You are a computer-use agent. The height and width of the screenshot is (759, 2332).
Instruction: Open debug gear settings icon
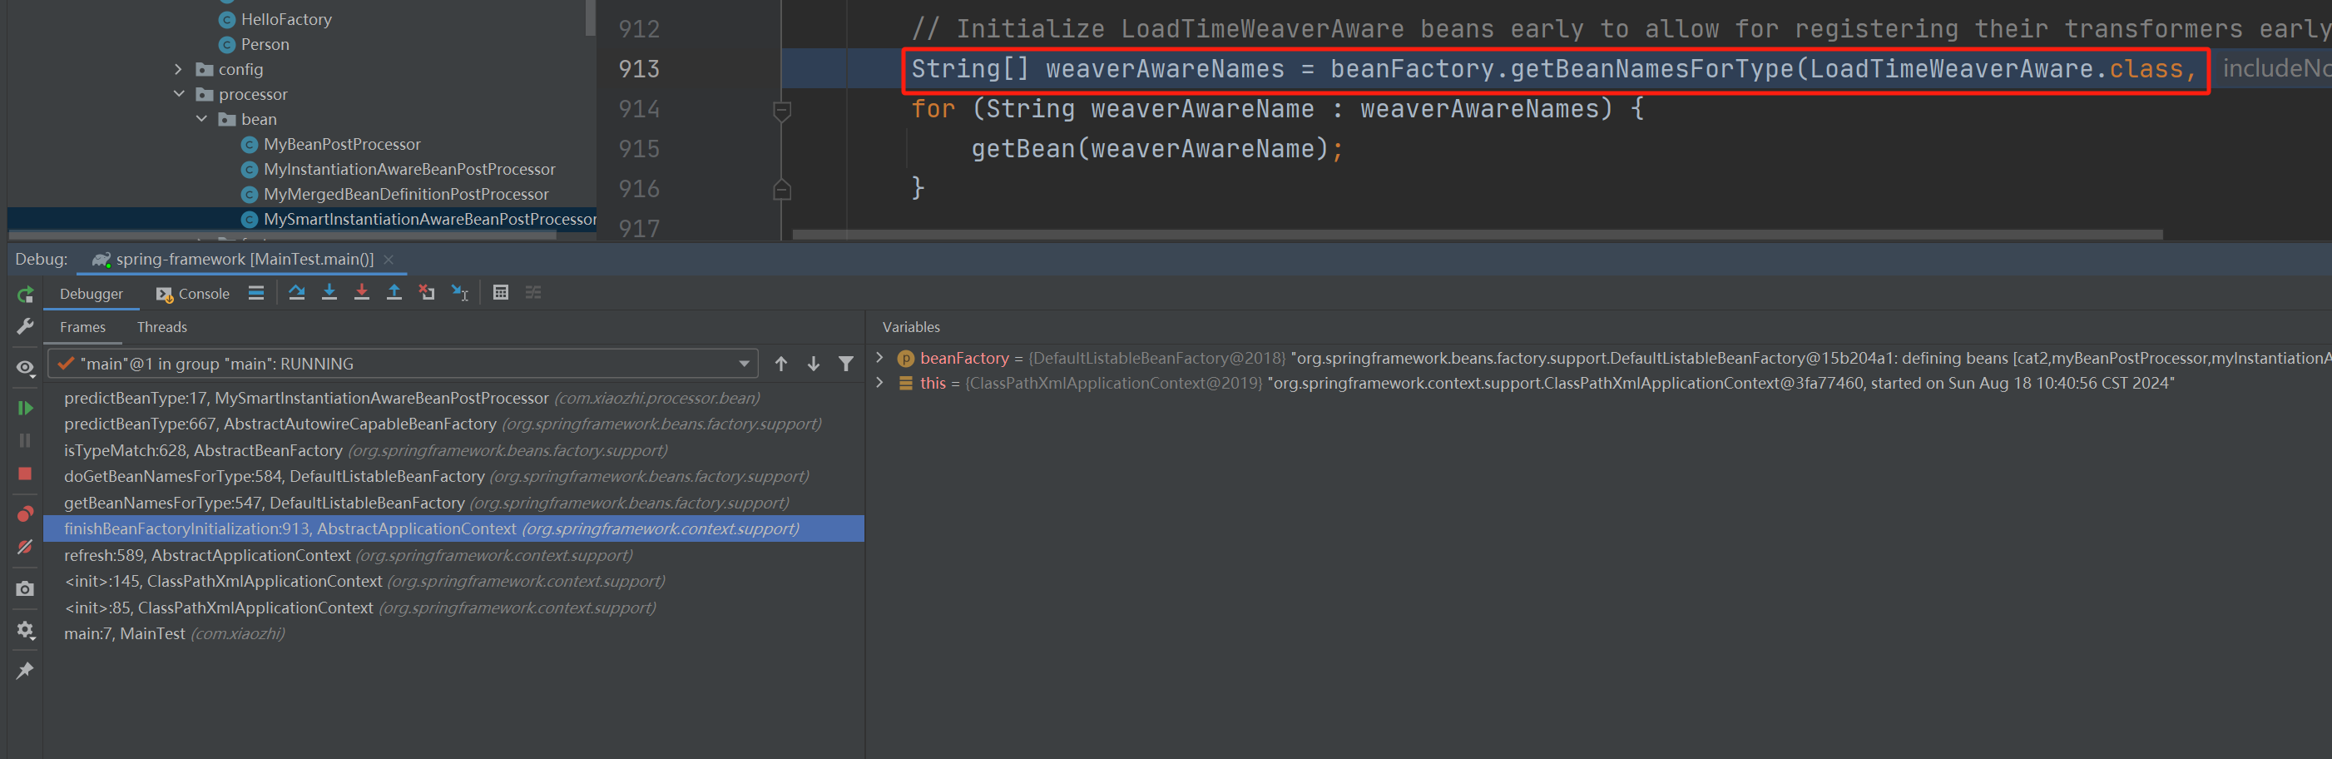pyautogui.click(x=25, y=629)
